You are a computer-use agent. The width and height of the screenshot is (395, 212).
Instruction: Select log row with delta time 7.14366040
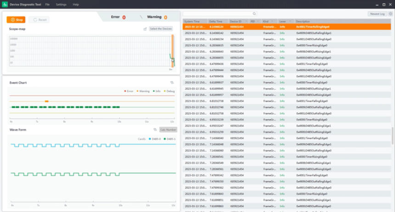tap(287, 138)
